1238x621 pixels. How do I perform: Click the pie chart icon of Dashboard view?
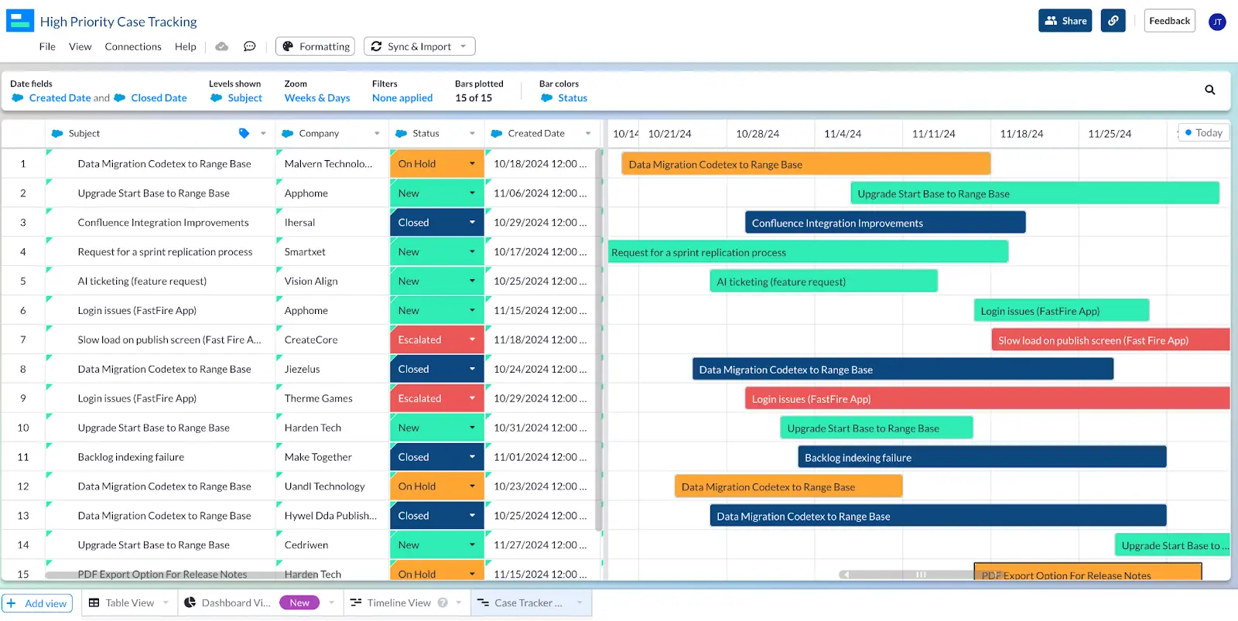coord(190,602)
